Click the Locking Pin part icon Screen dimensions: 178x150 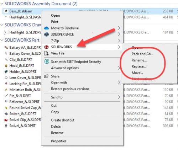click(x=6, y=84)
